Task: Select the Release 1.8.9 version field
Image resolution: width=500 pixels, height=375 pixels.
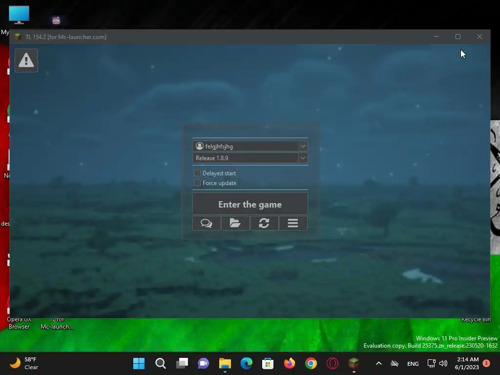Action: 245,158
